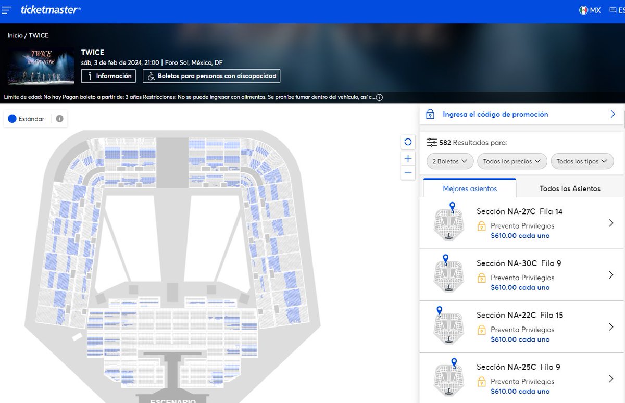625x403 pixels.
Task: Click map thumbnail for Sección NA-30C
Action: click(x=448, y=274)
